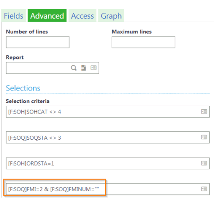Open actions icon for FMI=2 criterion row
This screenshot has height=198, width=214.
[204, 189]
